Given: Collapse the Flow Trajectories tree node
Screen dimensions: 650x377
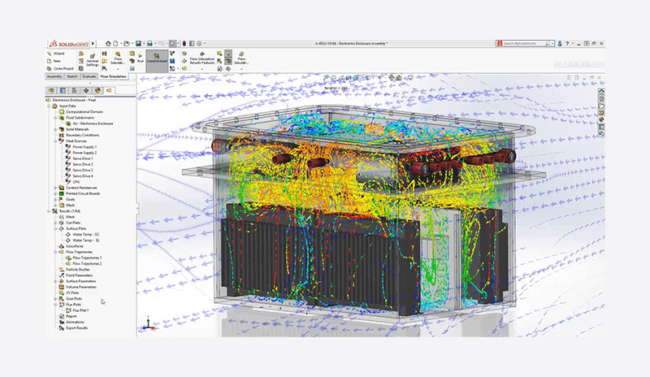Looking at the screenshot, I should (x=54, y=252).
